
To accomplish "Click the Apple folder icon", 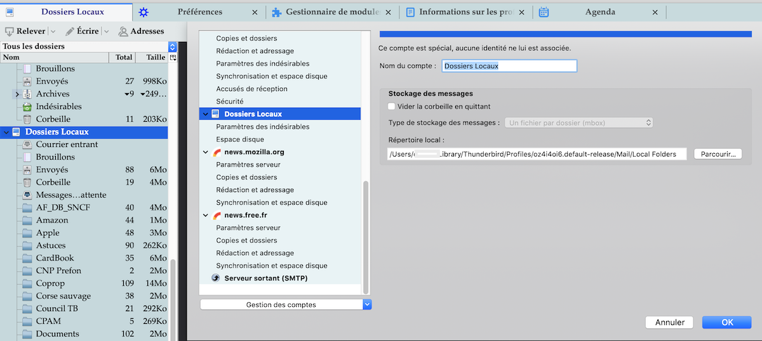I will (x=27, y=233).
